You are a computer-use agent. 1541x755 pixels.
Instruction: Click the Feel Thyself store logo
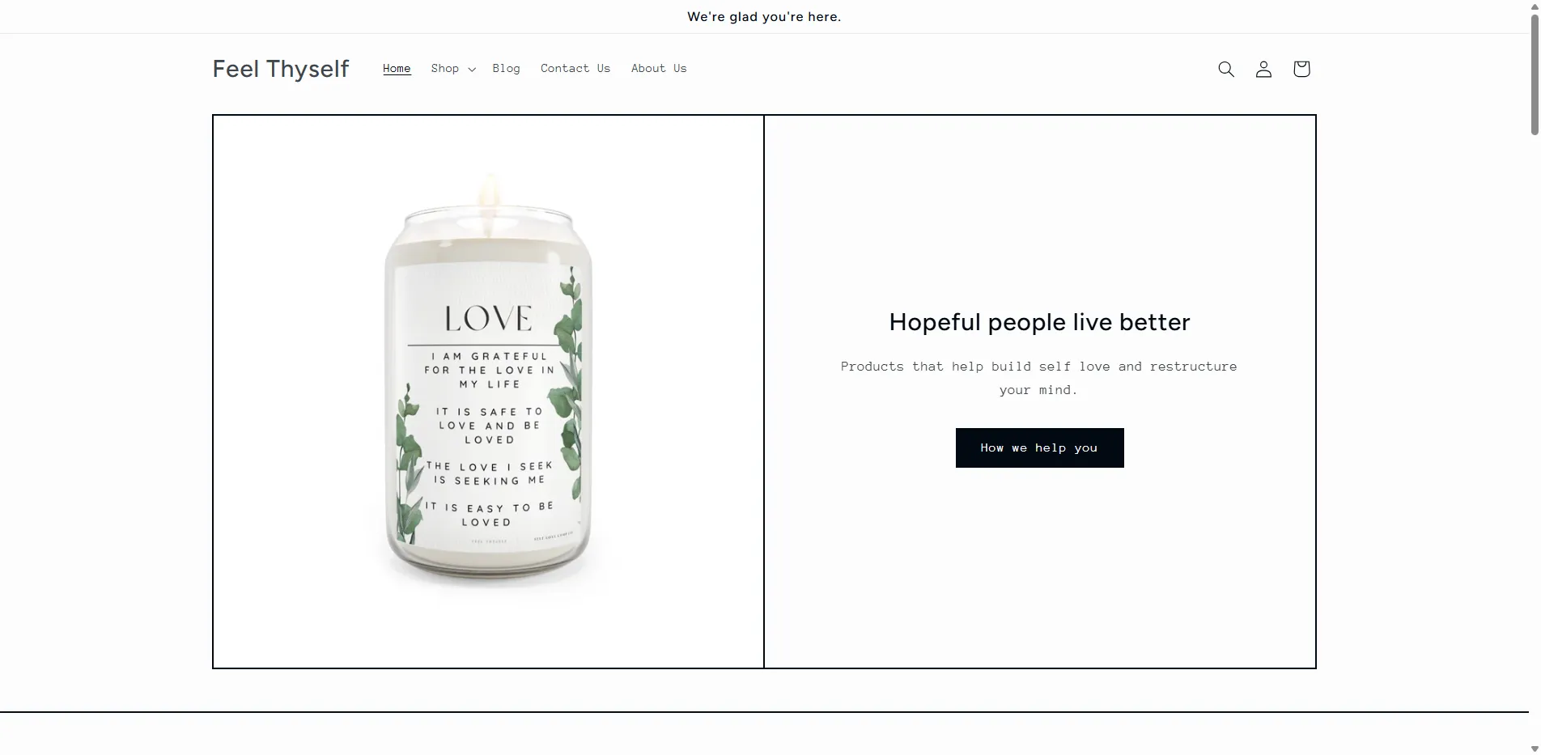pos(281,69)
